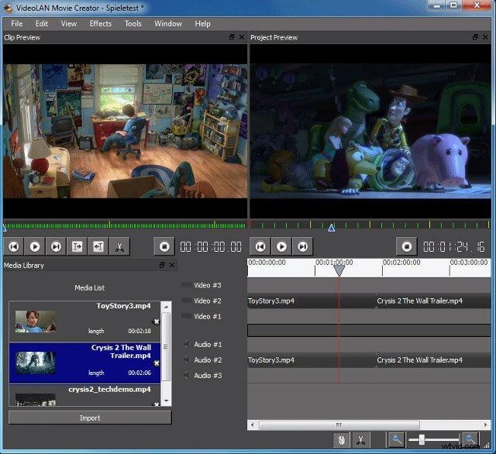Play the project in Project Preview
The image size is (496, 454).
tap(281, 246)
